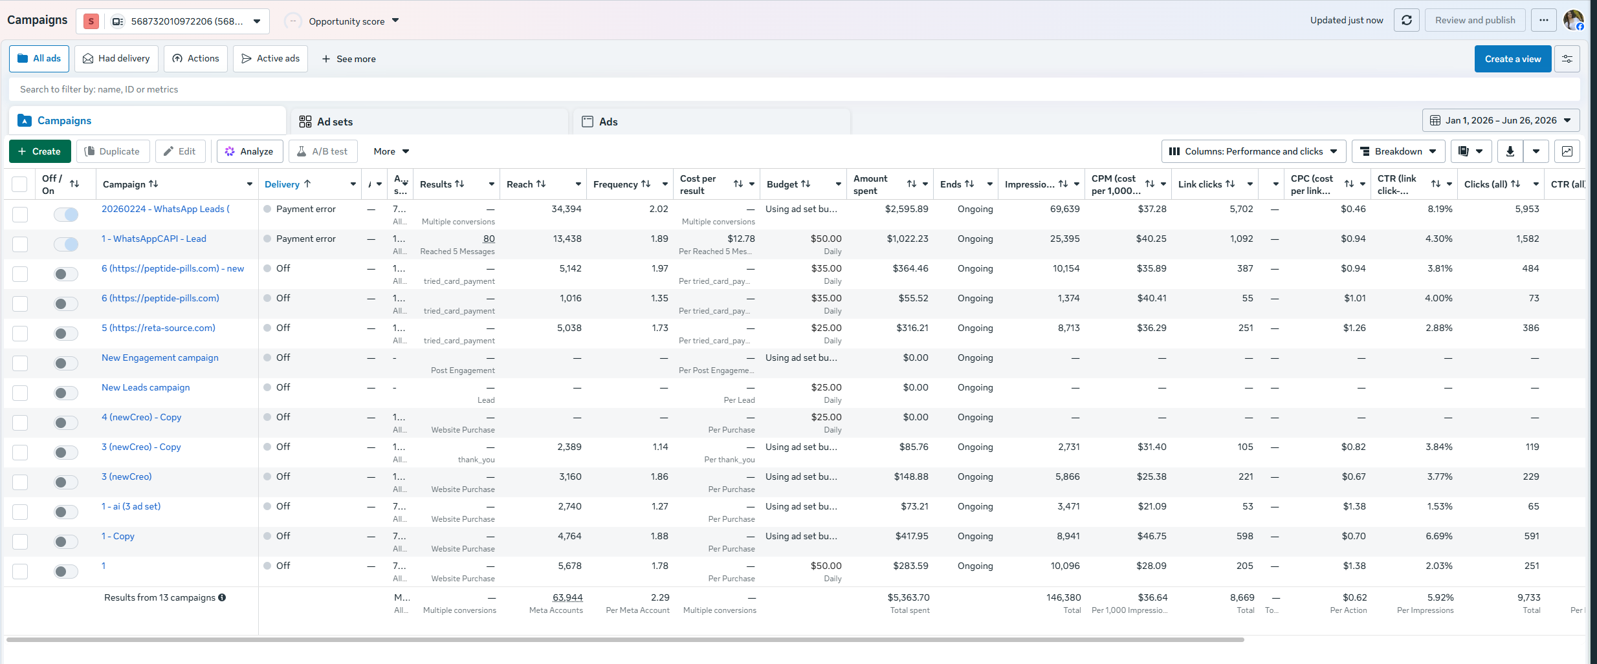The image size is (1597, 664).
Task: Open the three-dot more options menu
Action: (1543, 20)
